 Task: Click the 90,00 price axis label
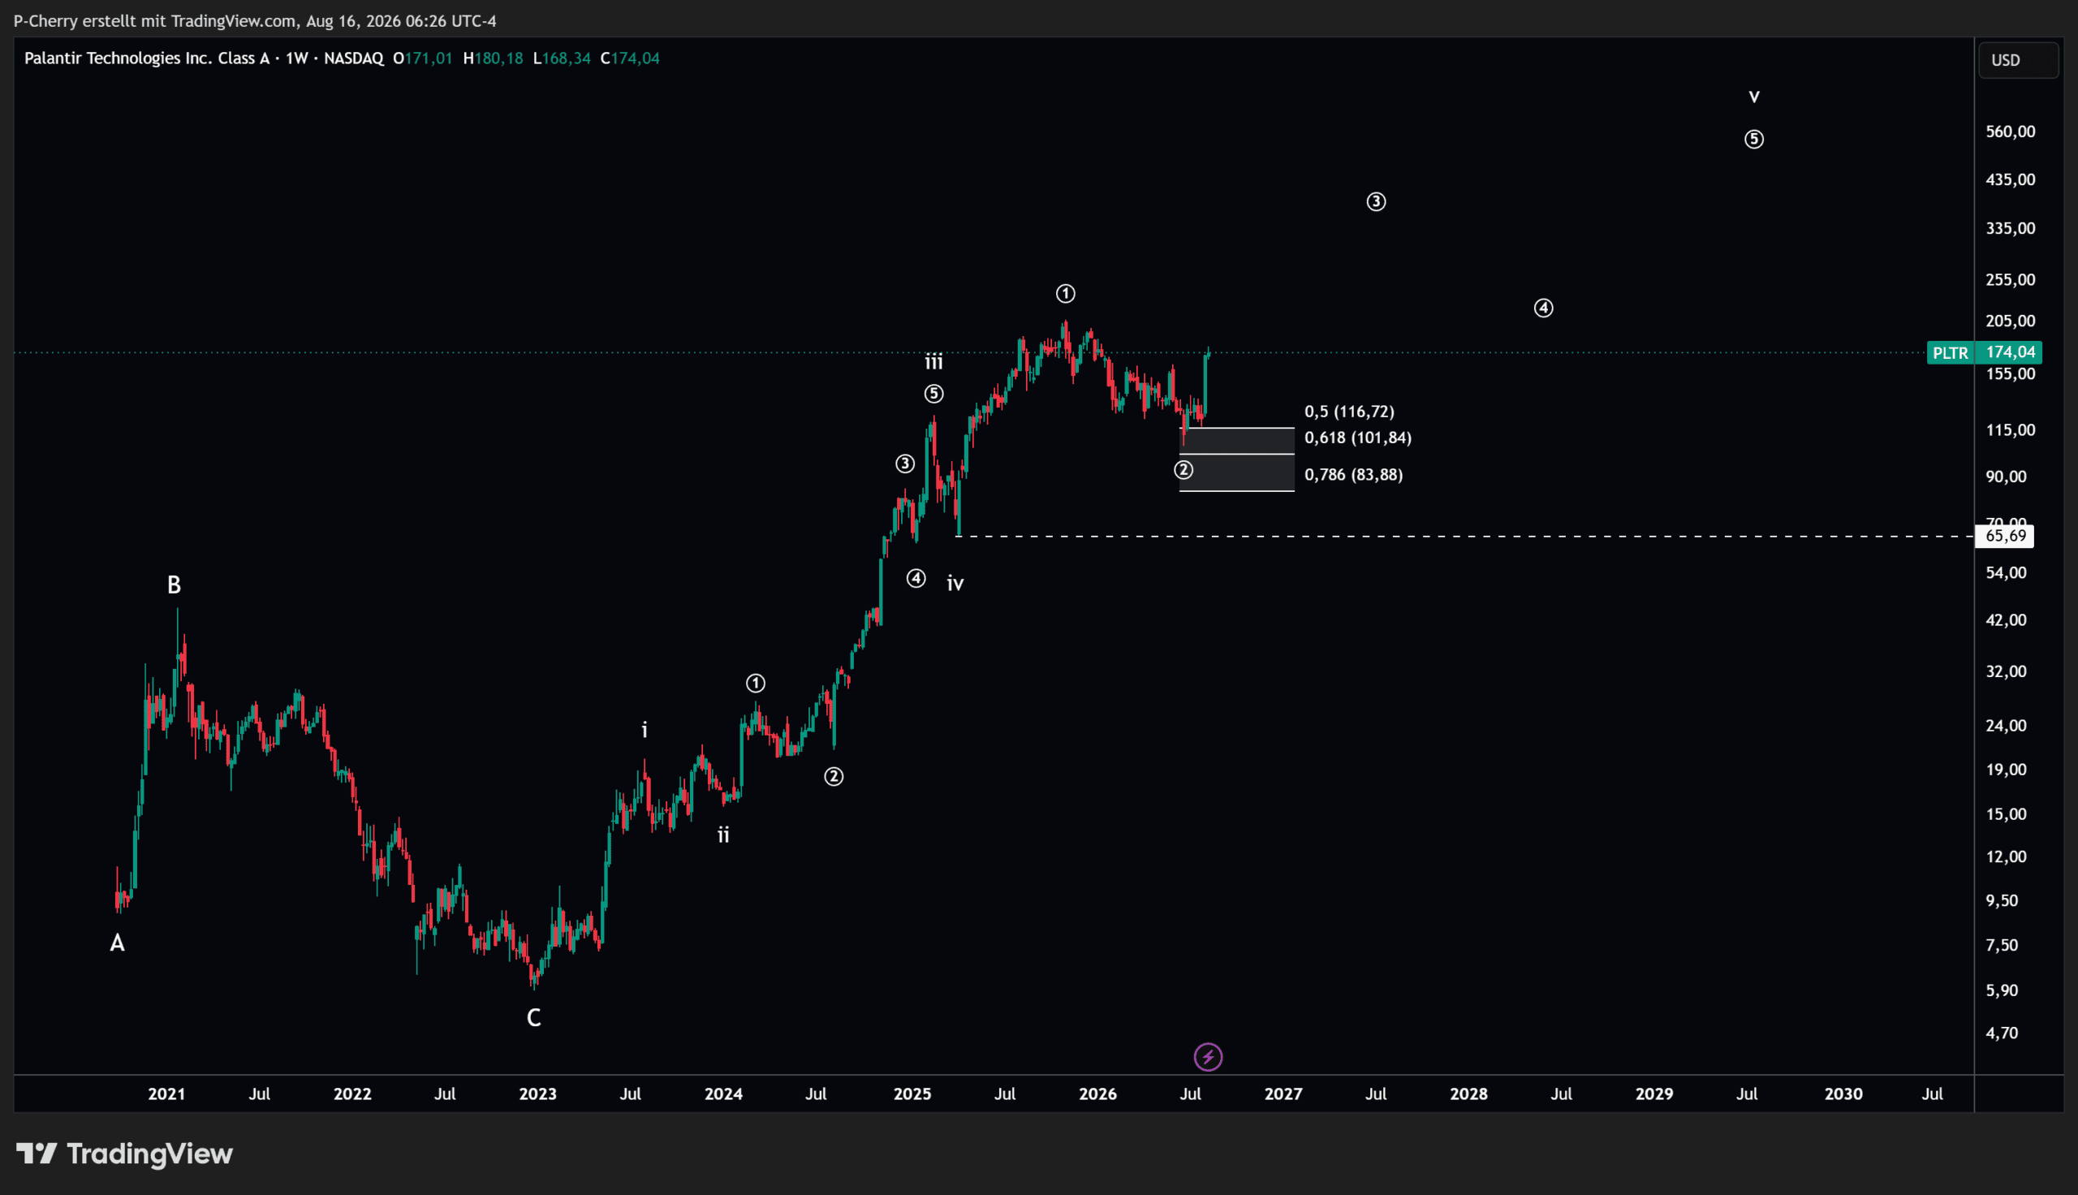click(x=2006, y=477)
